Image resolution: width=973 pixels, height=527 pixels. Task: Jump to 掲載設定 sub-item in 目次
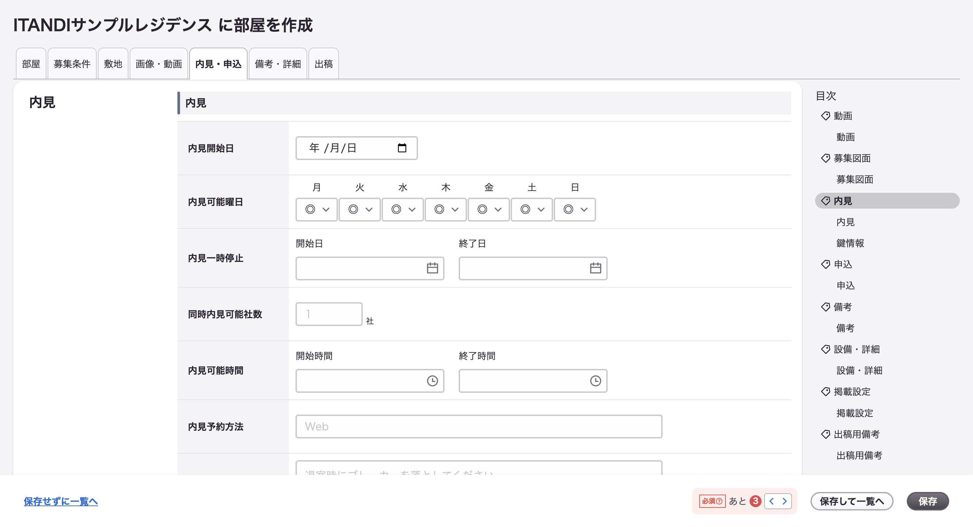(855, 413)
